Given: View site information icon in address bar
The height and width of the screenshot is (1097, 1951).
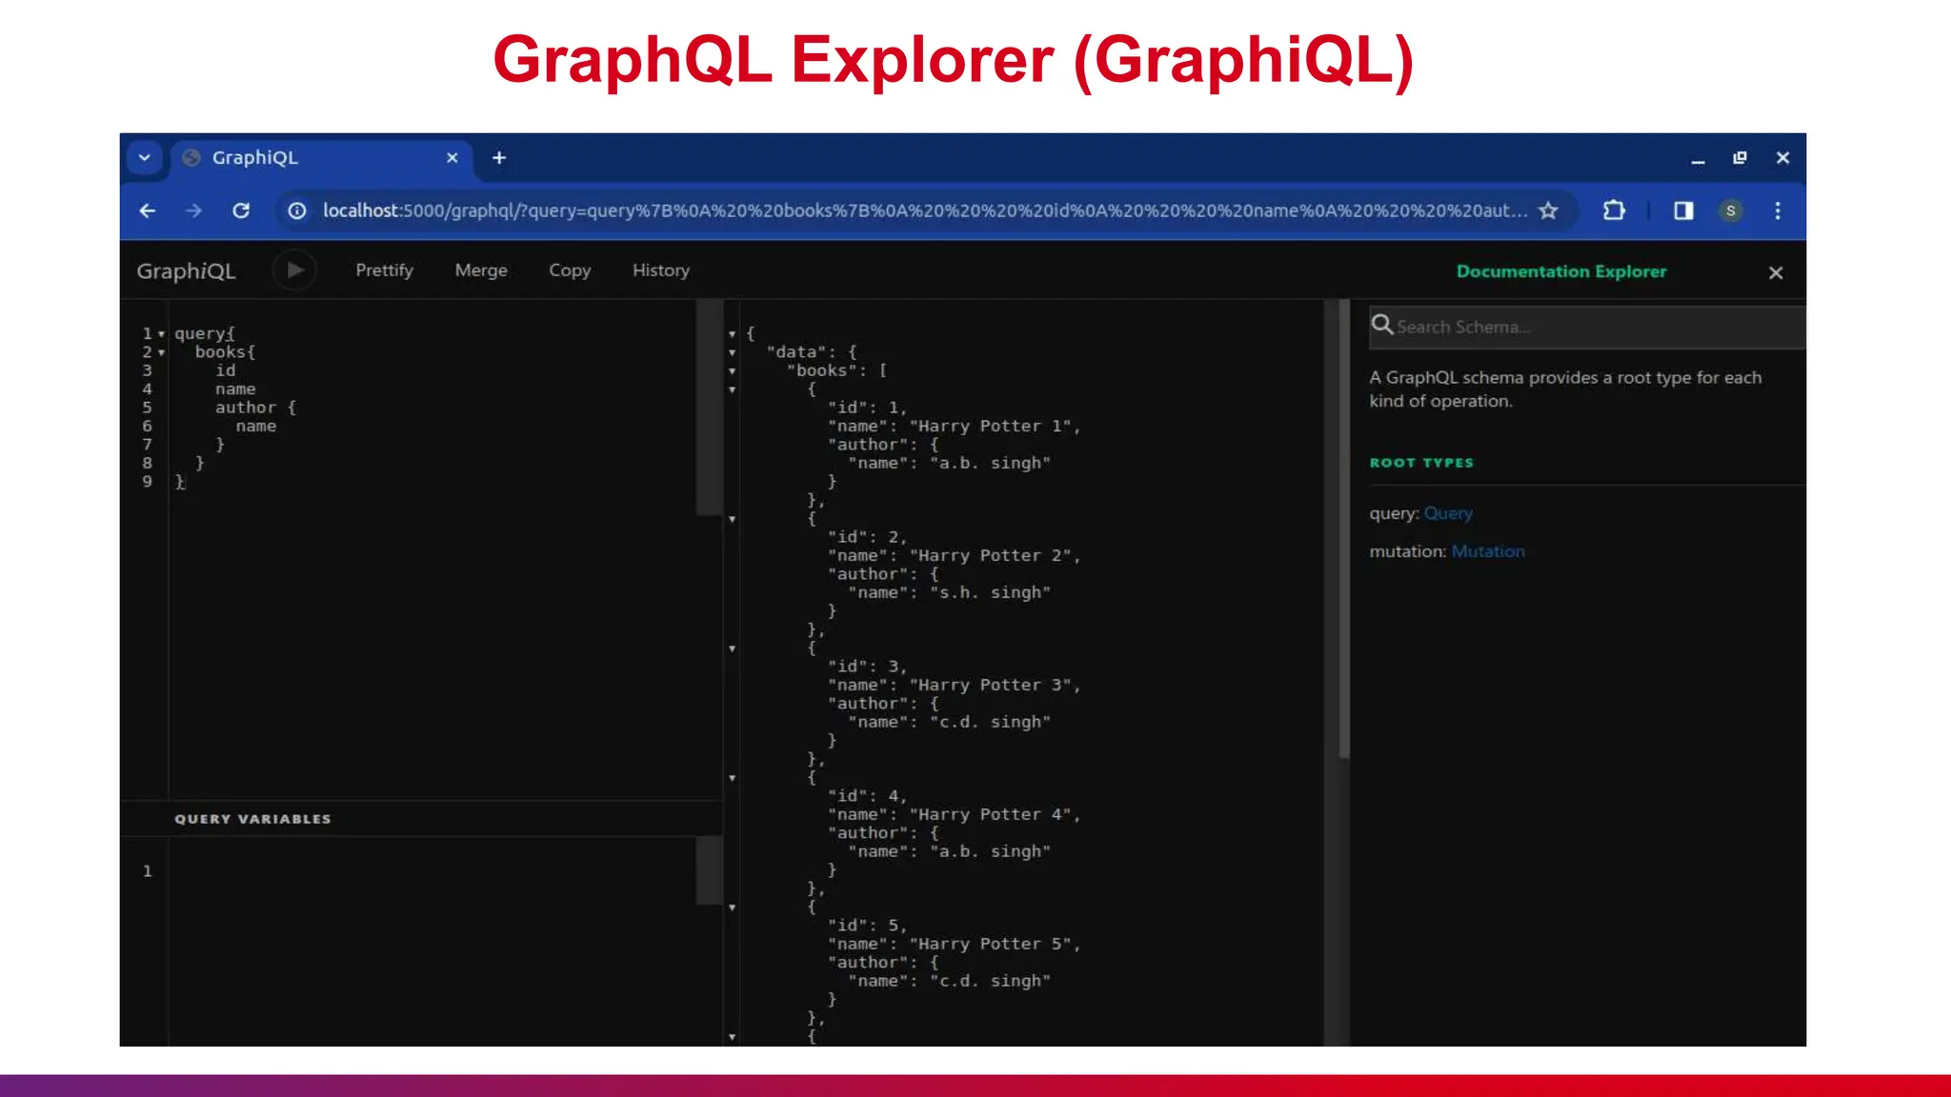Looking at the screenshot, I should 297,210.
